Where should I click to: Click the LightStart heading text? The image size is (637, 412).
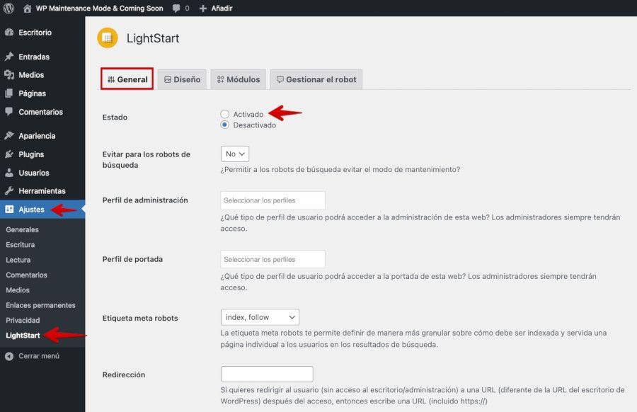(x=153, y=38)
